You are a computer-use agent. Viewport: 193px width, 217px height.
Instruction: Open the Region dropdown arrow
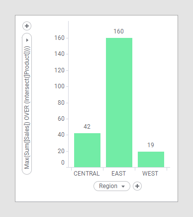(x=123, y=187)
